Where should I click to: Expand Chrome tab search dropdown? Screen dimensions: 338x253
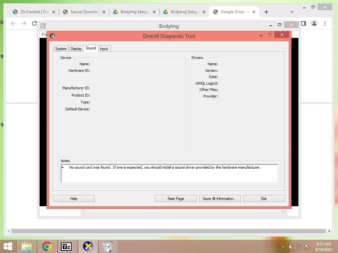pos(292,12)
